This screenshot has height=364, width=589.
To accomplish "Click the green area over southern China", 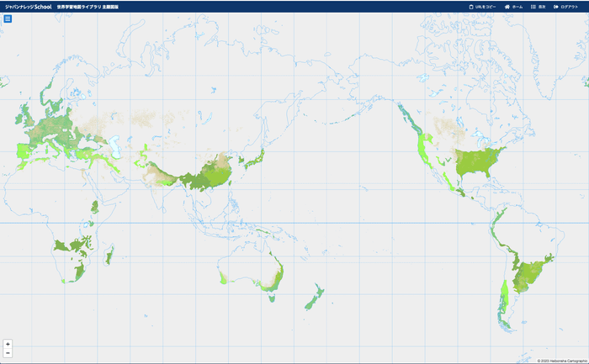I will click(x=206, y=177).
